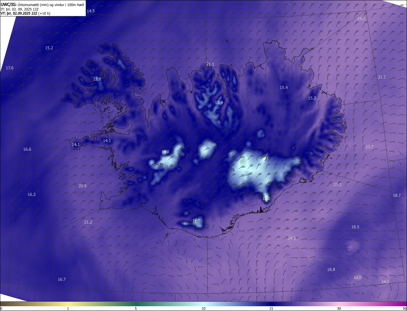The image size is (407, 311).
Task: Click the 18.7 value label
Action: coord(397,196)
